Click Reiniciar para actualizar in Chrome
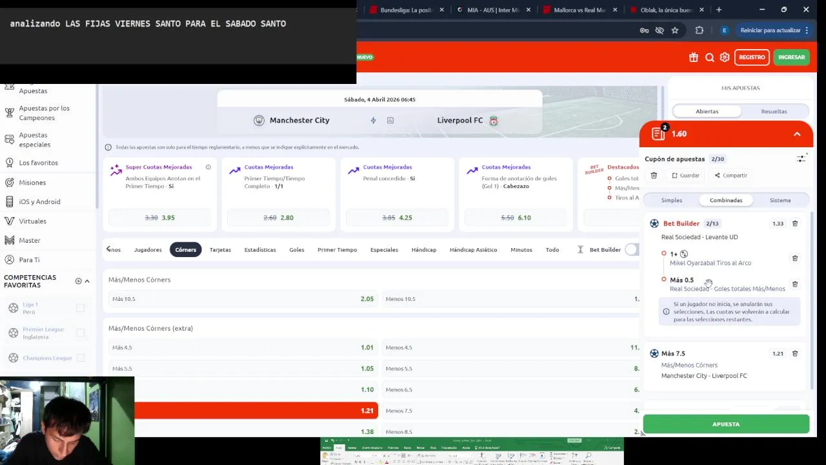Screen dimensions: 826x465 coord(770,30)
